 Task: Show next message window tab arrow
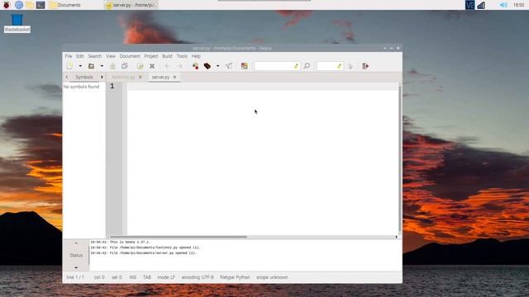pos(76,267)
